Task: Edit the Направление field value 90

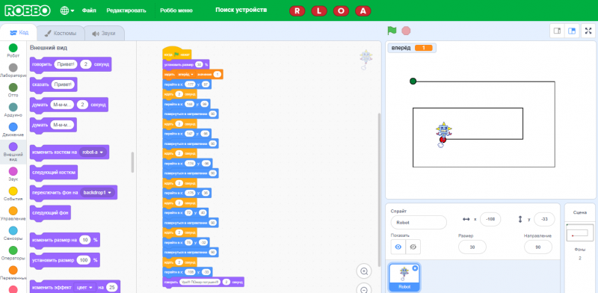Action: point(538,247)
